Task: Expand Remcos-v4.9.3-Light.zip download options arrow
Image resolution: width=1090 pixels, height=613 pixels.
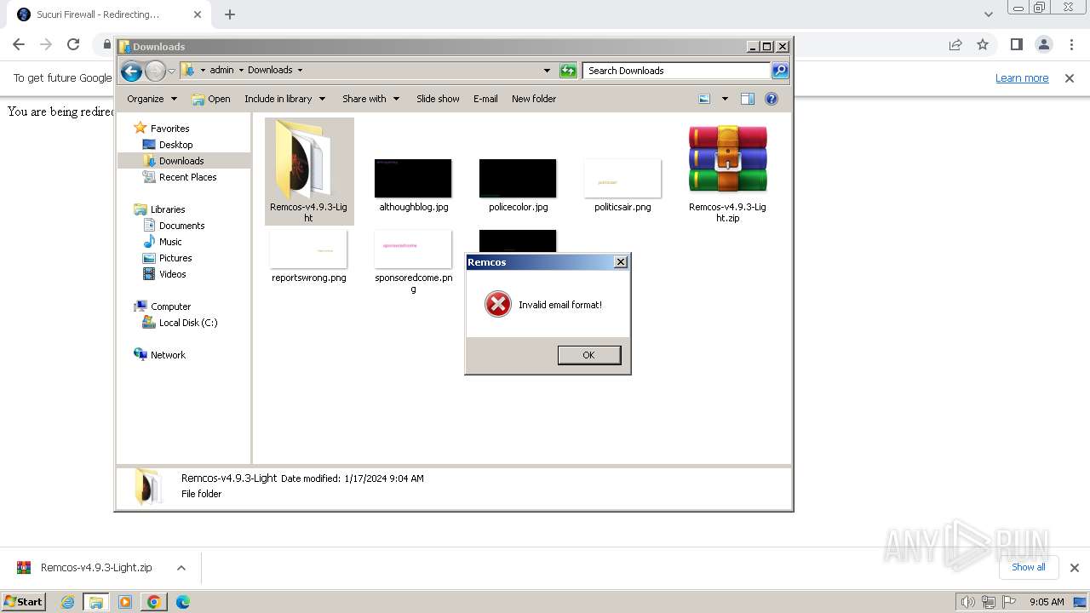Action: 181,568
